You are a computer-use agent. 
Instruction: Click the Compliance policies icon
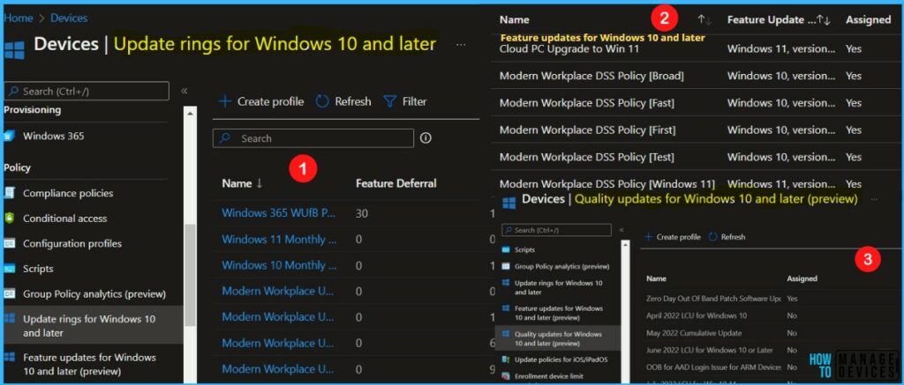[x=9, y=193]
